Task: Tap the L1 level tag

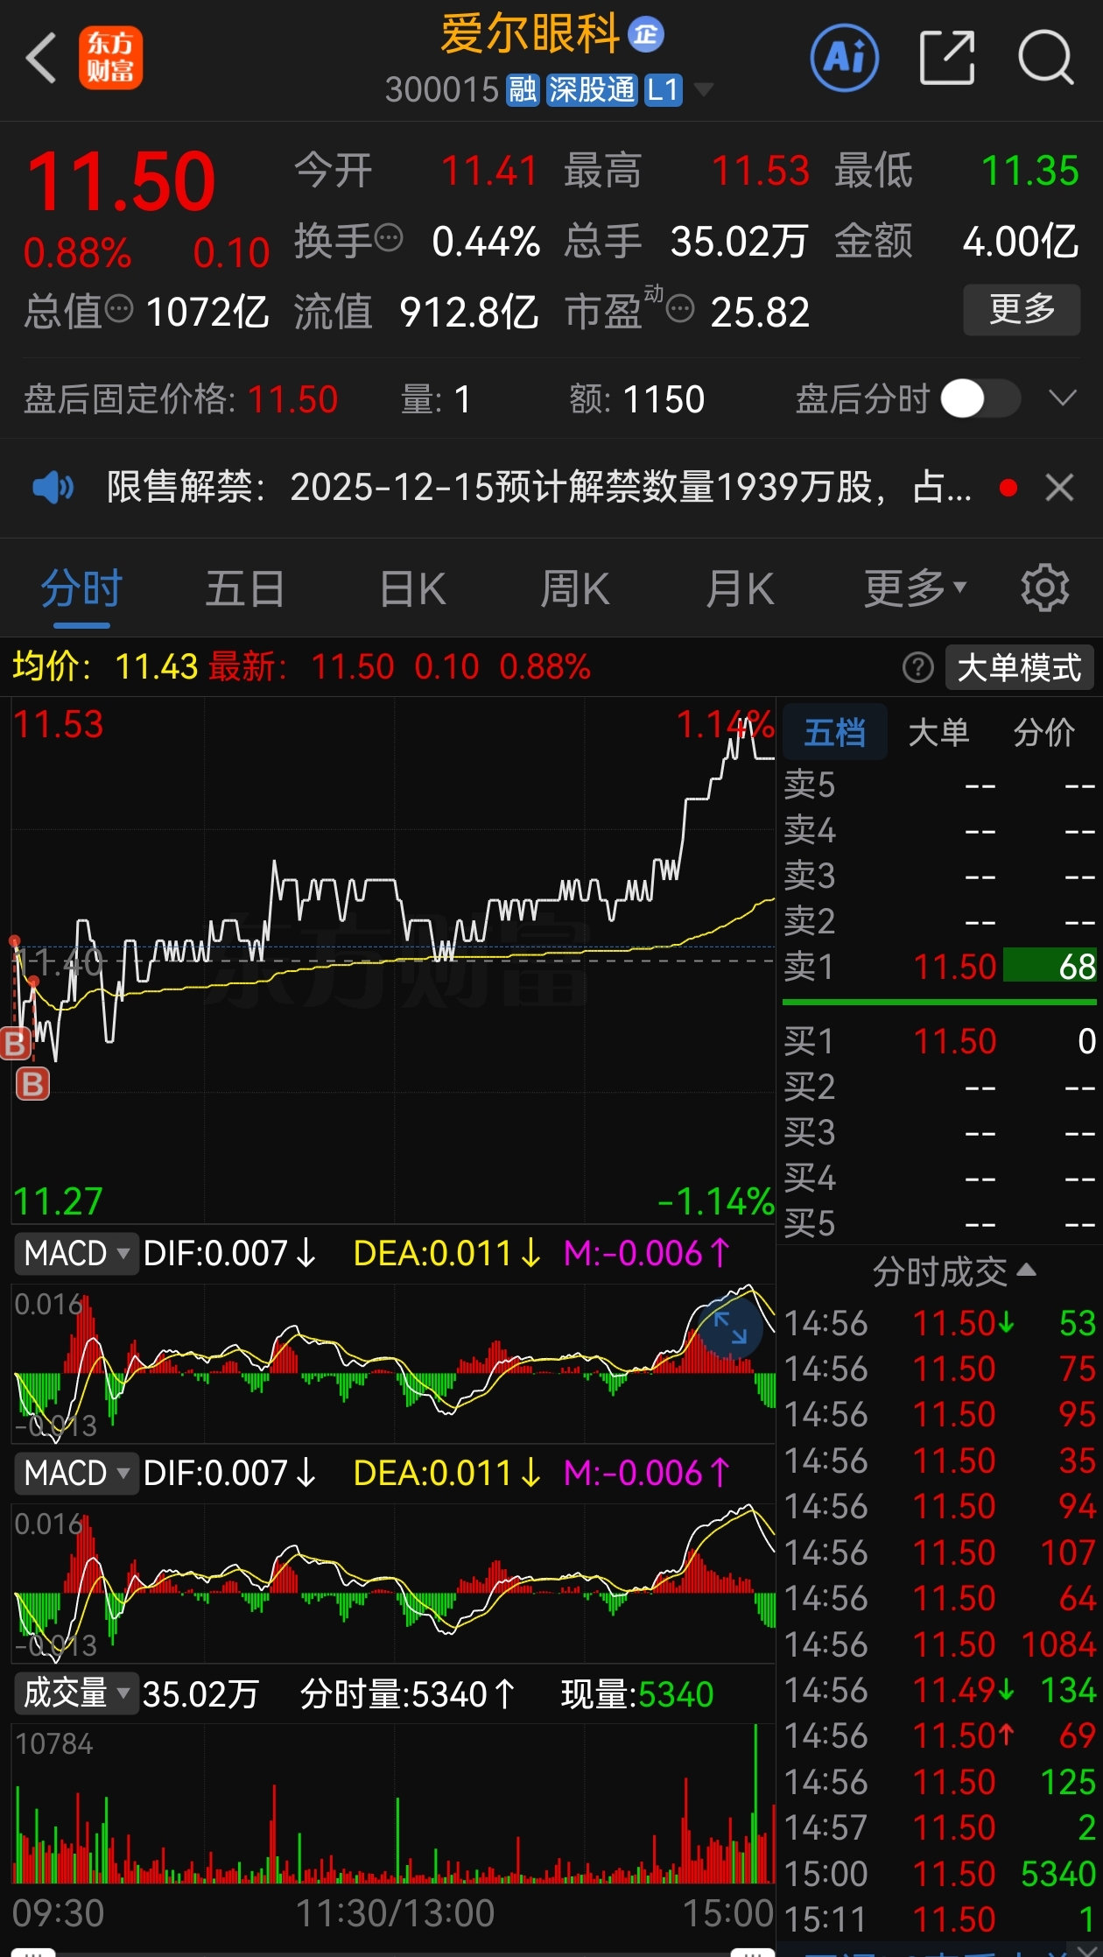Action: 663,89
